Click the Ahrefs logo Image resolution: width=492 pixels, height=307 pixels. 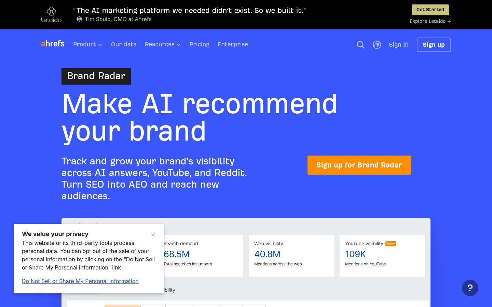[x=53, y=44]
